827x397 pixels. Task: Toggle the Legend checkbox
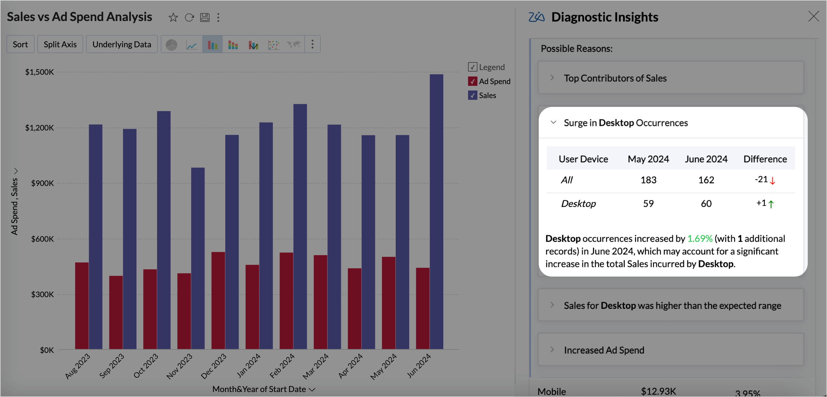point(472,67)
